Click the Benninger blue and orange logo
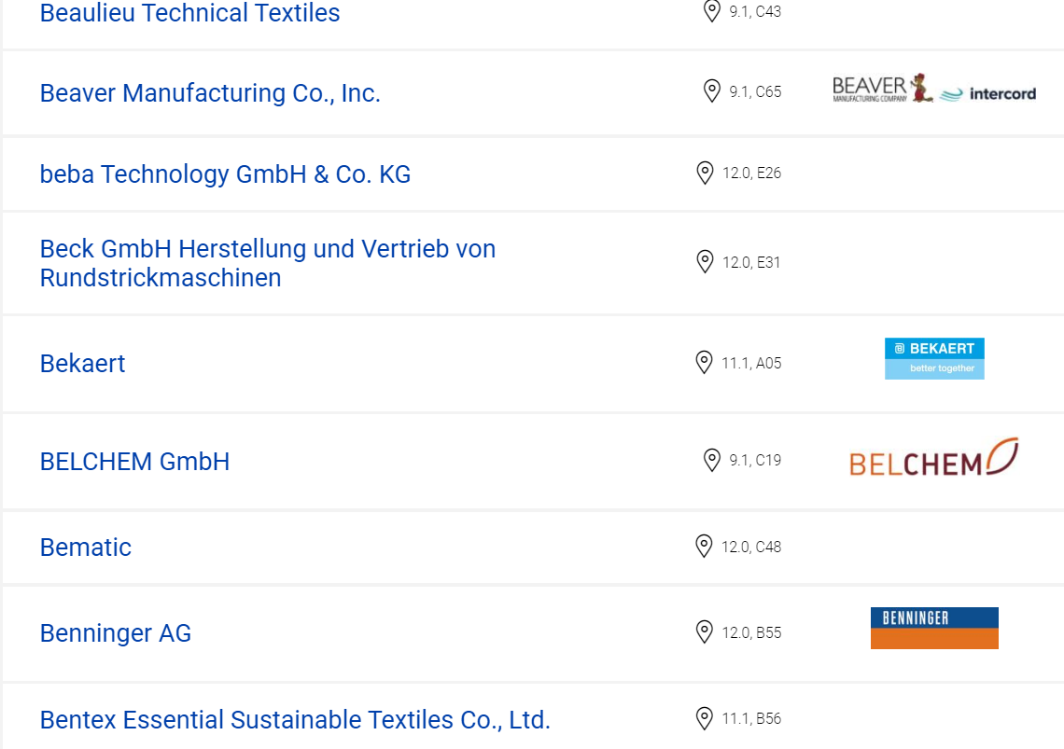Screen dimensions: 1064x749 [x=934, y=629]
